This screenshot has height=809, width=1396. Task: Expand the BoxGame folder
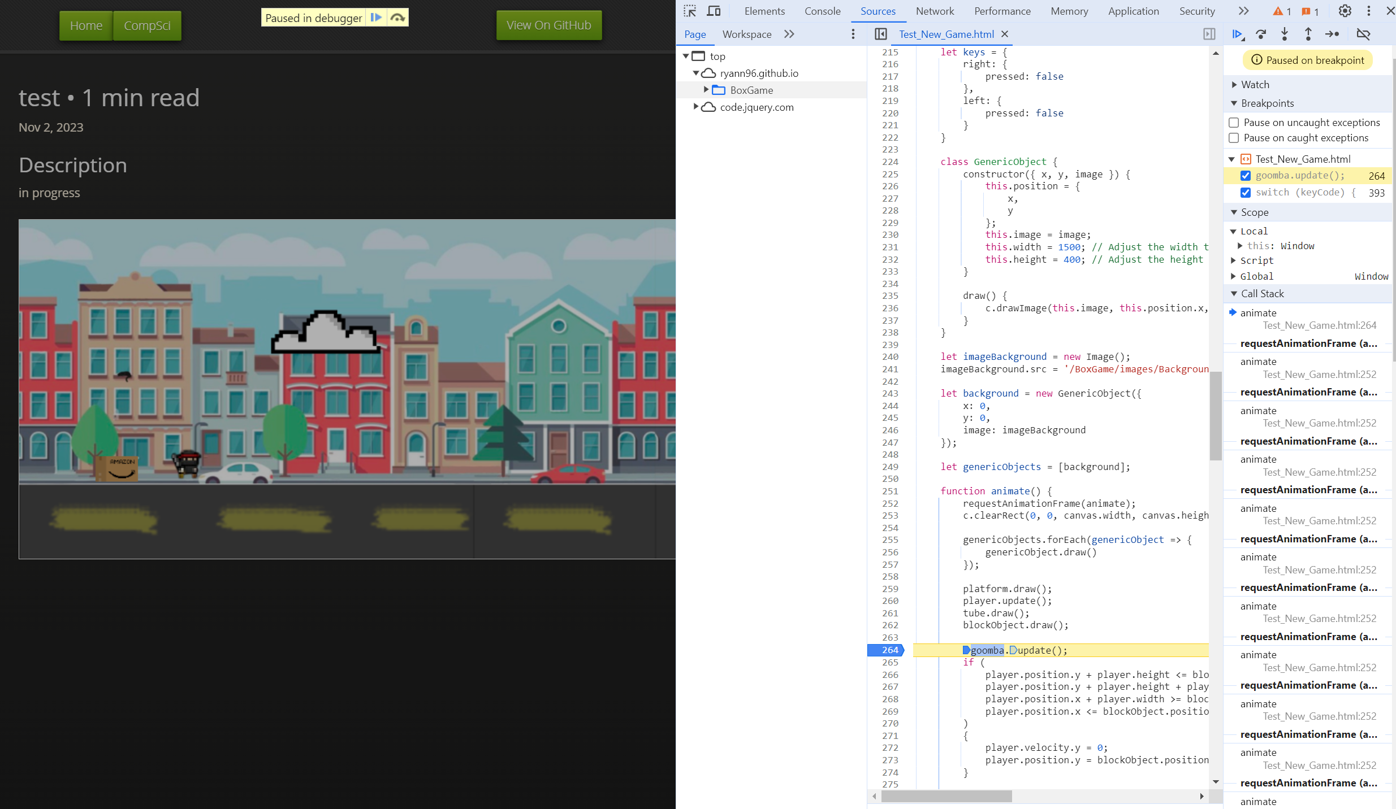[x=706, y=90]
